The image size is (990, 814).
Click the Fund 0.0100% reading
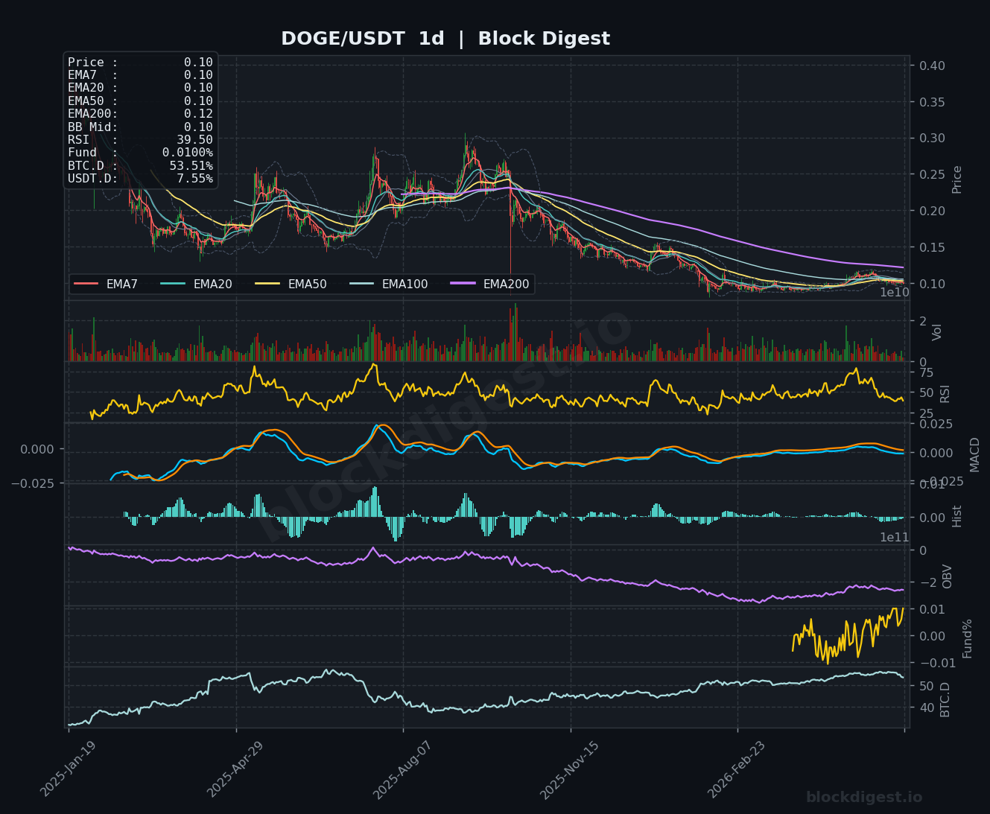pyautogui.click(x=140, y=153)
